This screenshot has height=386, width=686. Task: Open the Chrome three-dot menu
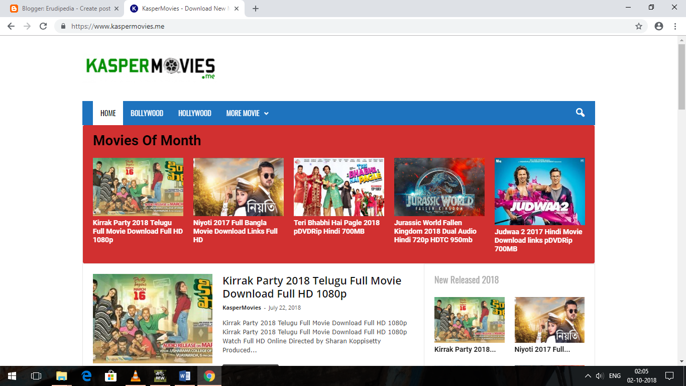tap(675, 26)
